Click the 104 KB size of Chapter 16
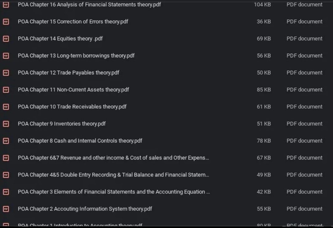Viewport: 333px width, 228px height. click(262, 5)
